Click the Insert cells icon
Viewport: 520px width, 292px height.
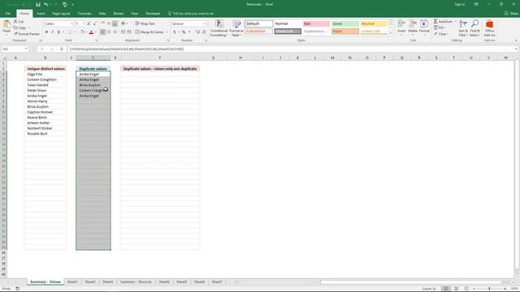coord(401,24)
